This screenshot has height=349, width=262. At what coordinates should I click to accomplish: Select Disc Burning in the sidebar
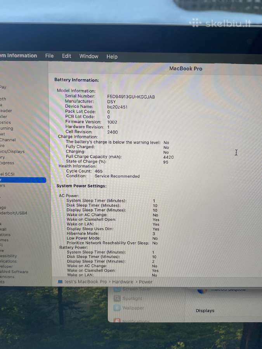point(7,128)
